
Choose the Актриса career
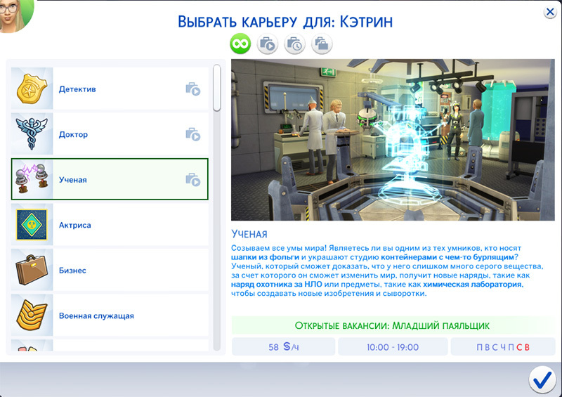click(110, 225)
